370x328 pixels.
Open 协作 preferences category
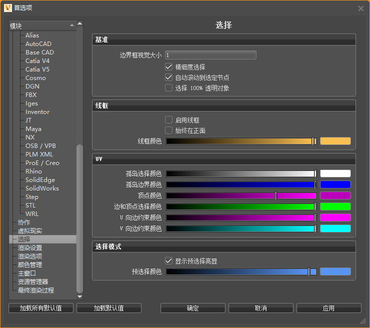24,222
